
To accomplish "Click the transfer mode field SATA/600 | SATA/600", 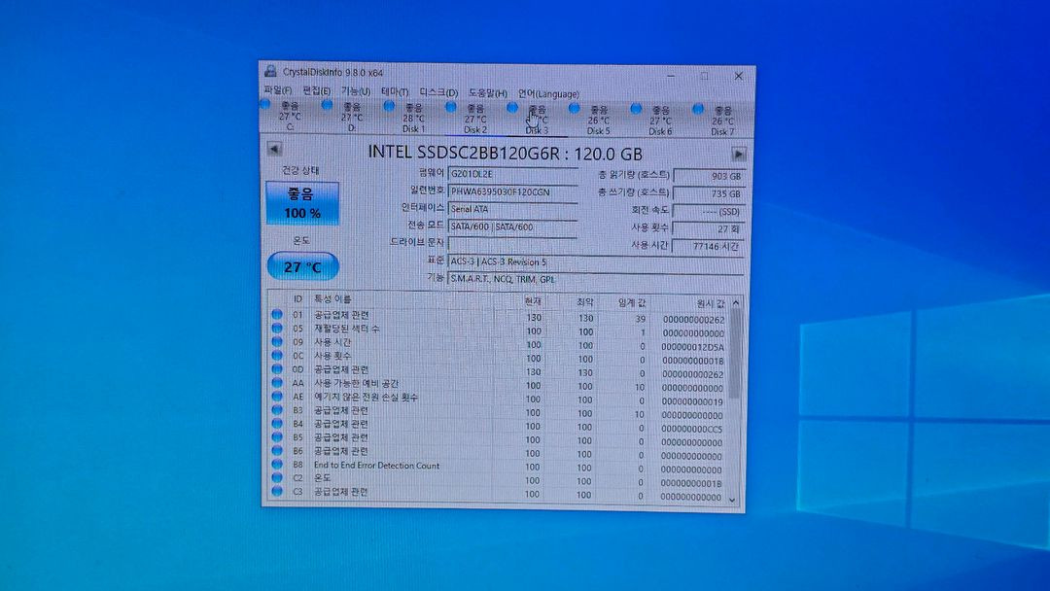I will click(x=512, y=226).
